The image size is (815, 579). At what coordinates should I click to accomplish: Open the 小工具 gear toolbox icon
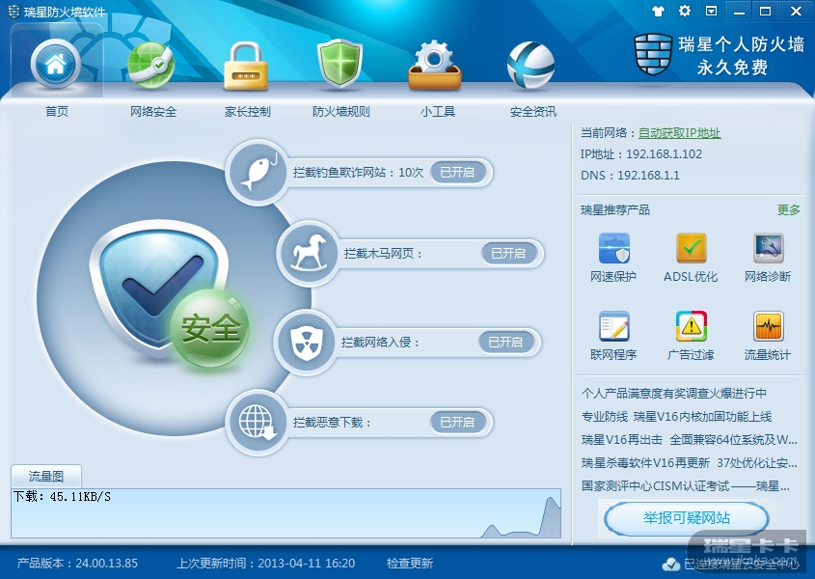click(435, 66)
